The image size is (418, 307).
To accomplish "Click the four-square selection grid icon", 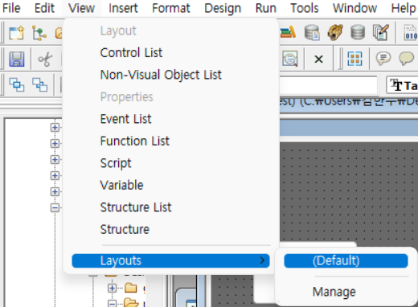I will tap(354, 59).
